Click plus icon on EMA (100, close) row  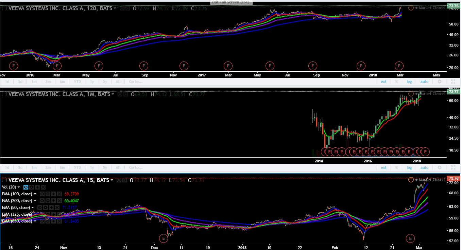(54, 194)
